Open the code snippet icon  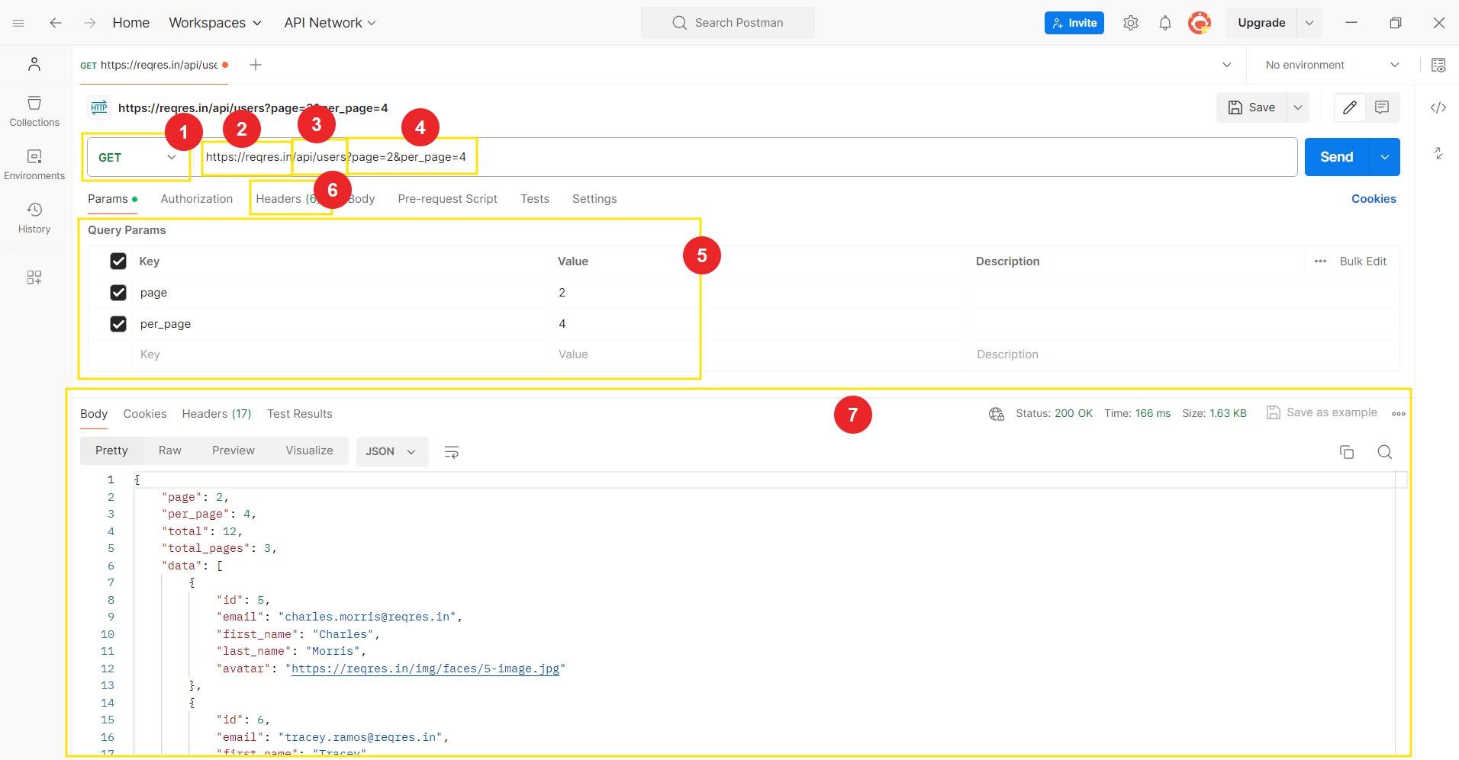[x=1438, y=107]
